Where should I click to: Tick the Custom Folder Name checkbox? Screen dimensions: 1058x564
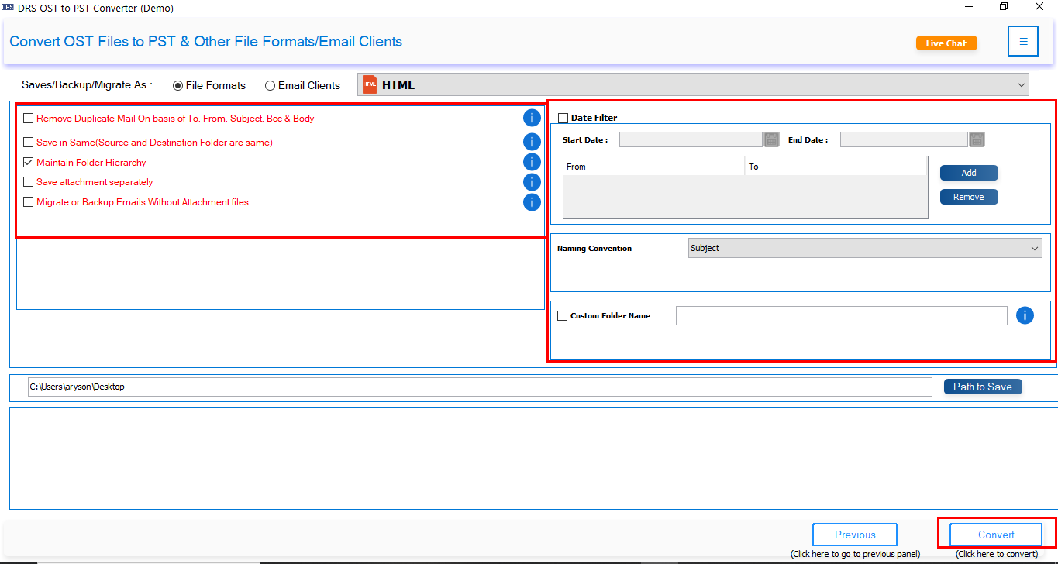563,315
